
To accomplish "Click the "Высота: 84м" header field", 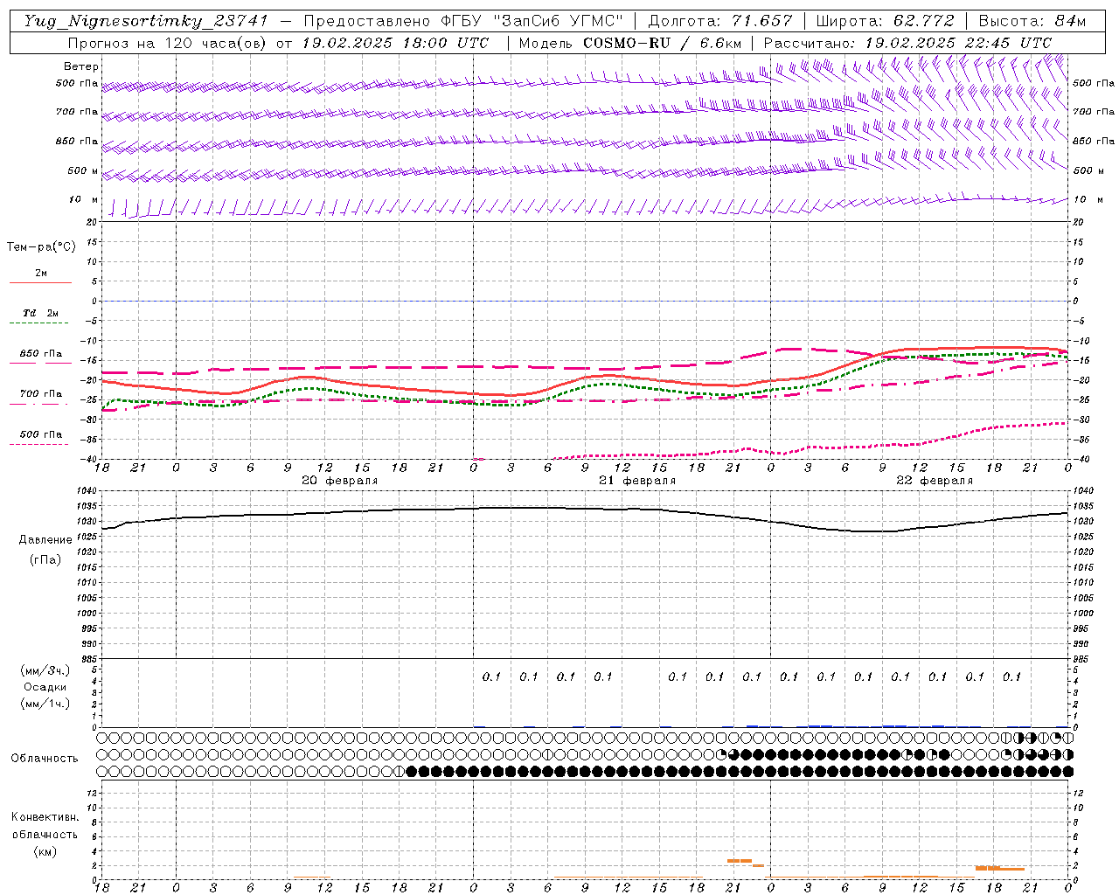I will tap(1032, 21).
